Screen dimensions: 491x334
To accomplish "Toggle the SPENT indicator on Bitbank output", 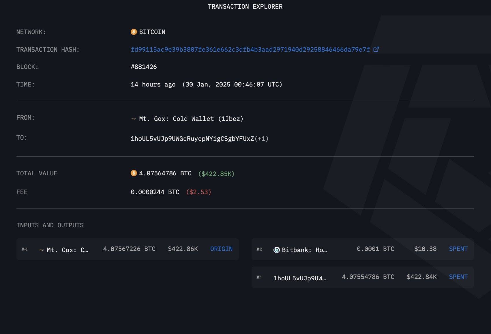I will pos(458,249).
